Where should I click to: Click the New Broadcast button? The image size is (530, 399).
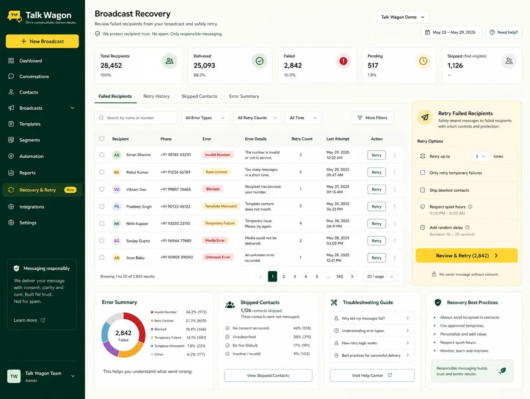(42, 41)
